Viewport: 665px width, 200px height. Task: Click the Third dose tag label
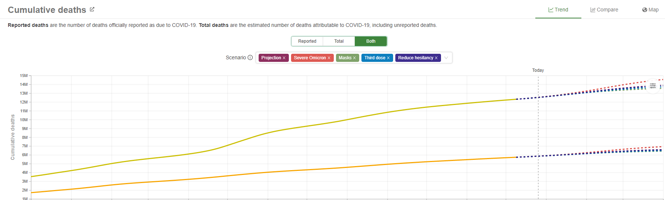coord(375,58)
